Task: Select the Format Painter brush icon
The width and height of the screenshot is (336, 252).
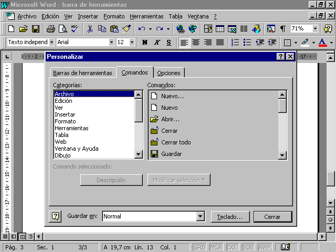Action: click(127, 29)
